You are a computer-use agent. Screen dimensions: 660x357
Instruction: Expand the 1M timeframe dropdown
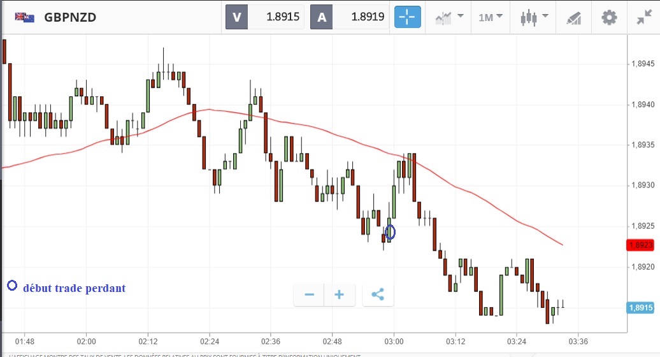(x=490, y=17)
